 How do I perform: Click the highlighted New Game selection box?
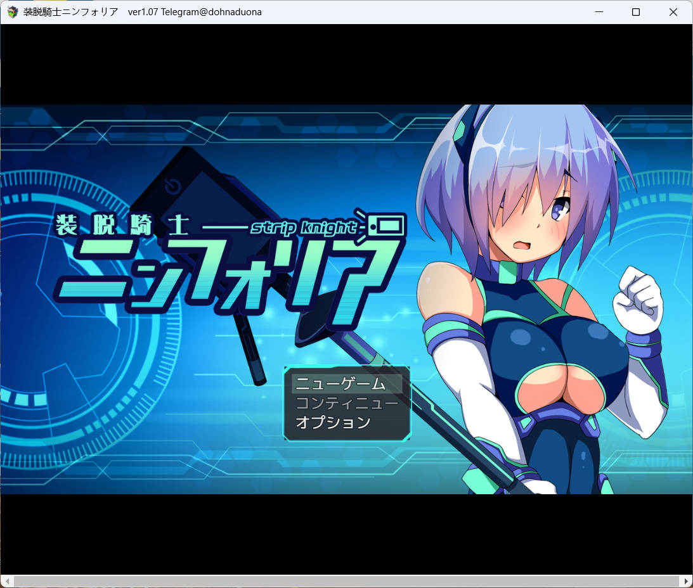pos(346,383)
